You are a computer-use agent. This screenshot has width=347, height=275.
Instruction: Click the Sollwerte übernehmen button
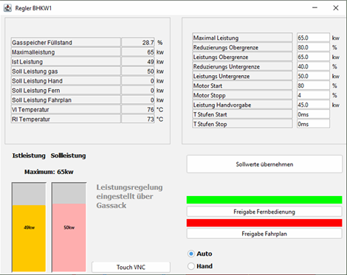point(264,164)
